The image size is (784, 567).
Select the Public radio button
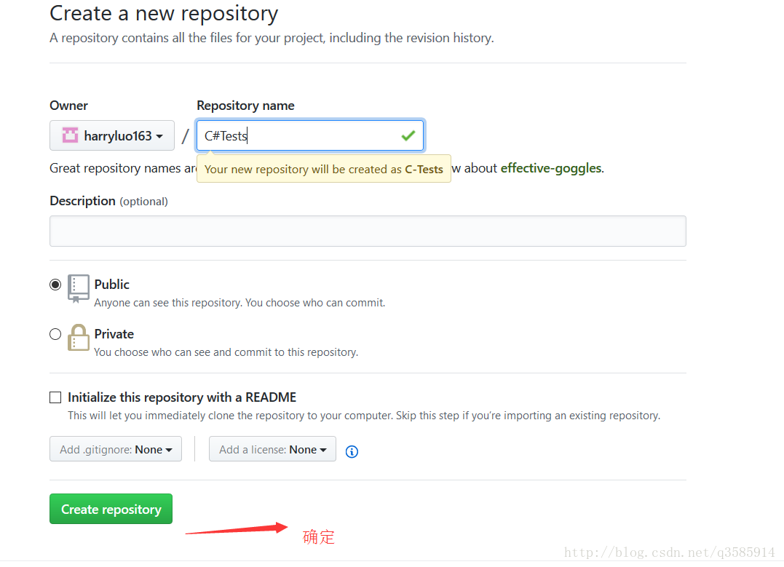click(55, 285)
